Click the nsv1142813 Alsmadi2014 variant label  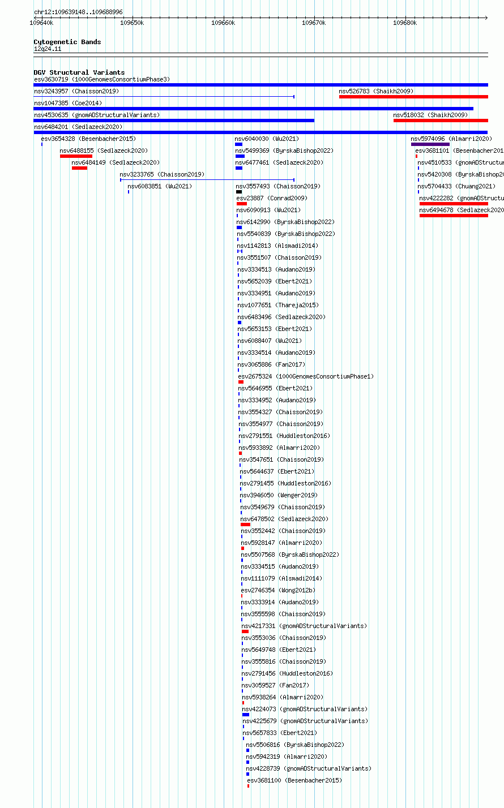pyautogui.click(x=278, y=246)
